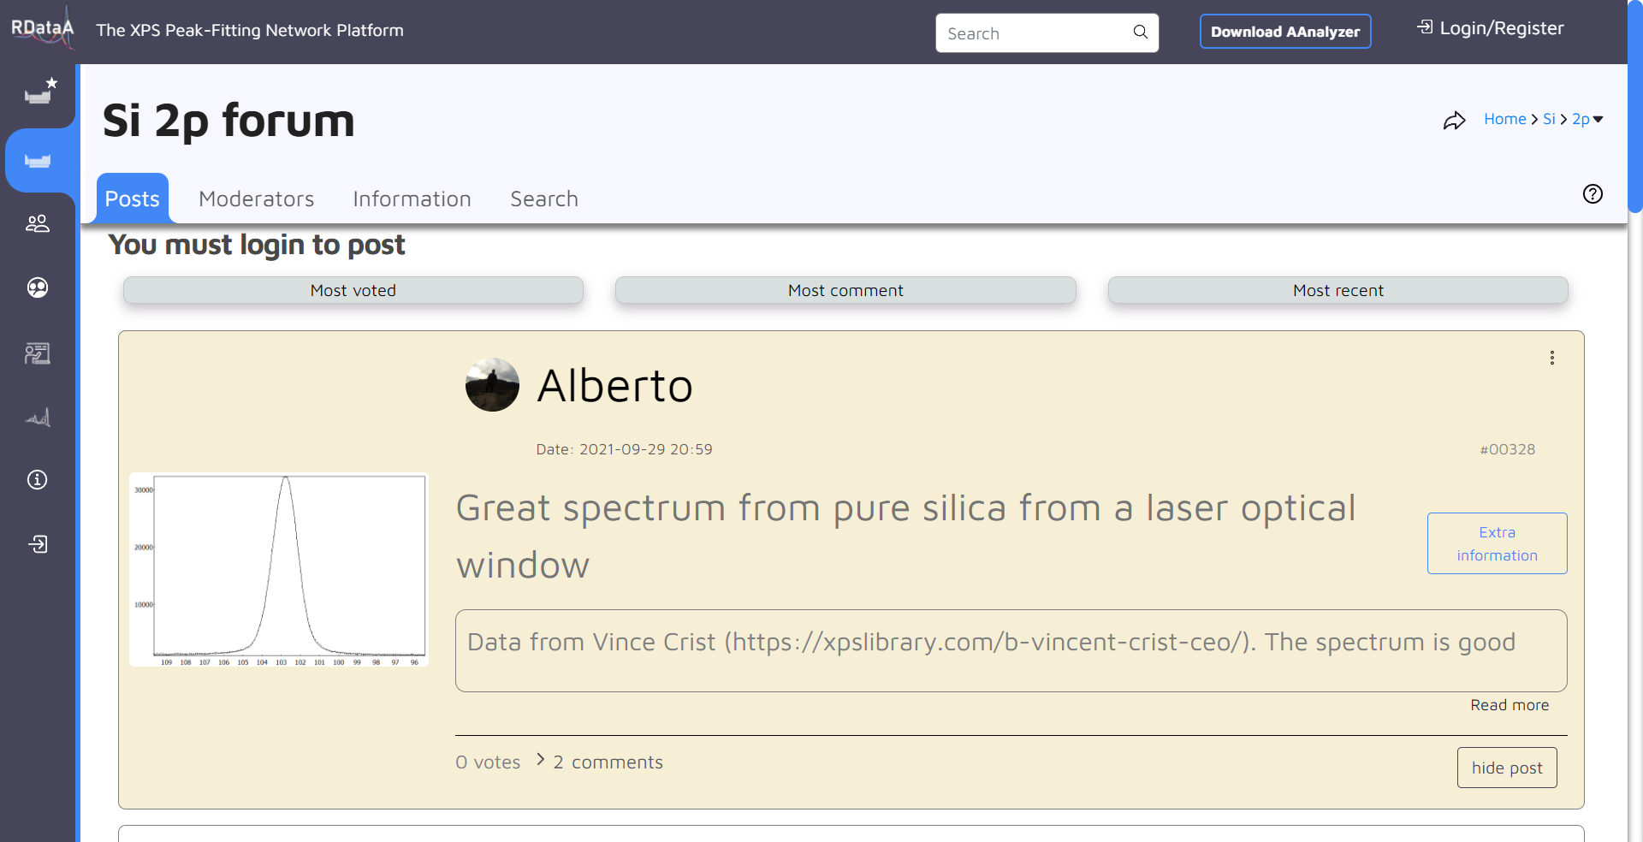The image size is (1643, 842).
Task: Open the starred periodic table sidebar icon
Action: pos(39,92)
